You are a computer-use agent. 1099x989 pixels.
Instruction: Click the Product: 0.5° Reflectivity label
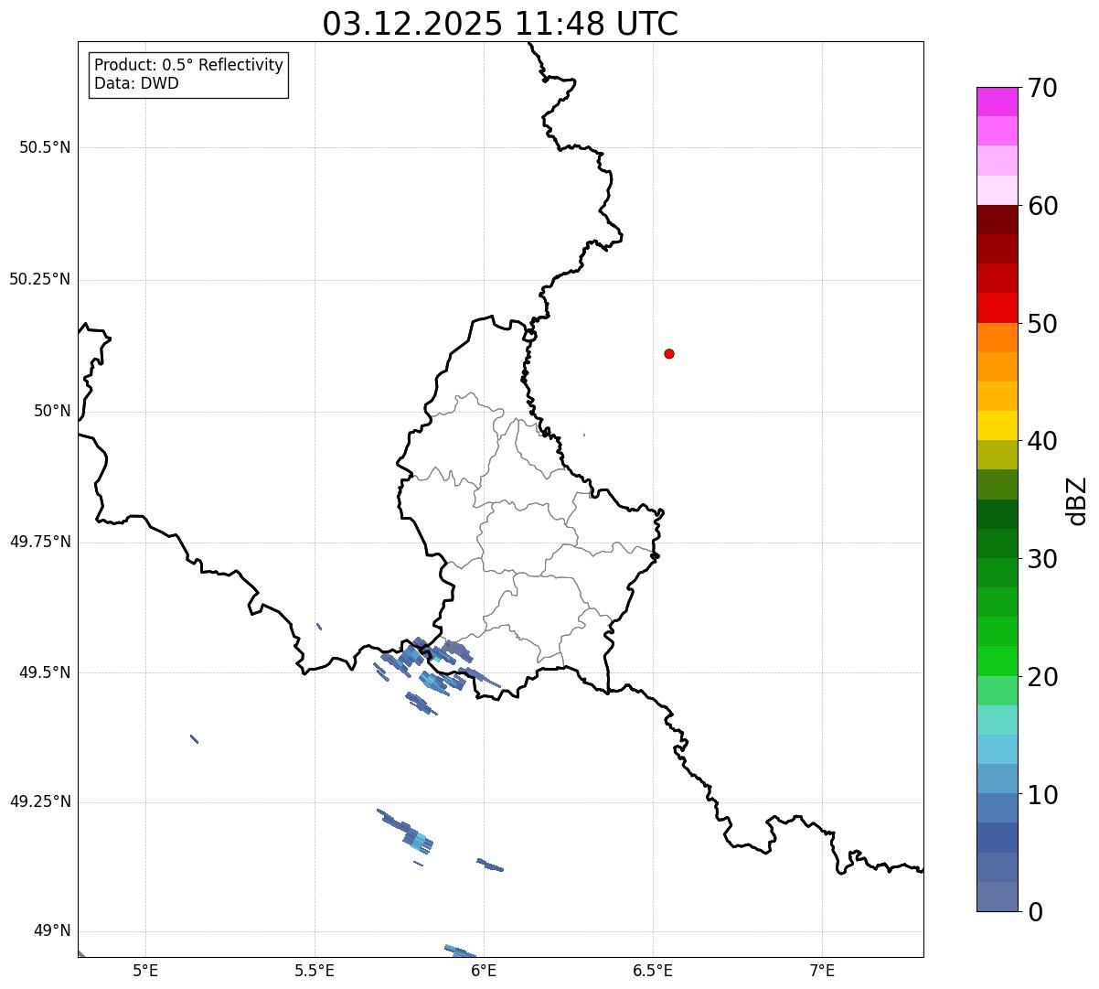click(188, 66)
